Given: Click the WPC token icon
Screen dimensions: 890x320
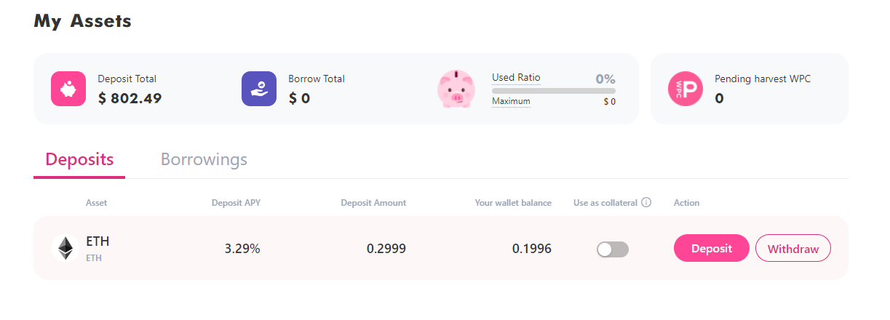Looking at the screenshot, I should pos(686,89).
